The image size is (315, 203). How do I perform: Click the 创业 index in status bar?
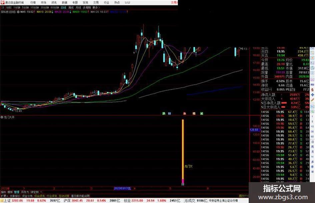(x=127, y=201)
